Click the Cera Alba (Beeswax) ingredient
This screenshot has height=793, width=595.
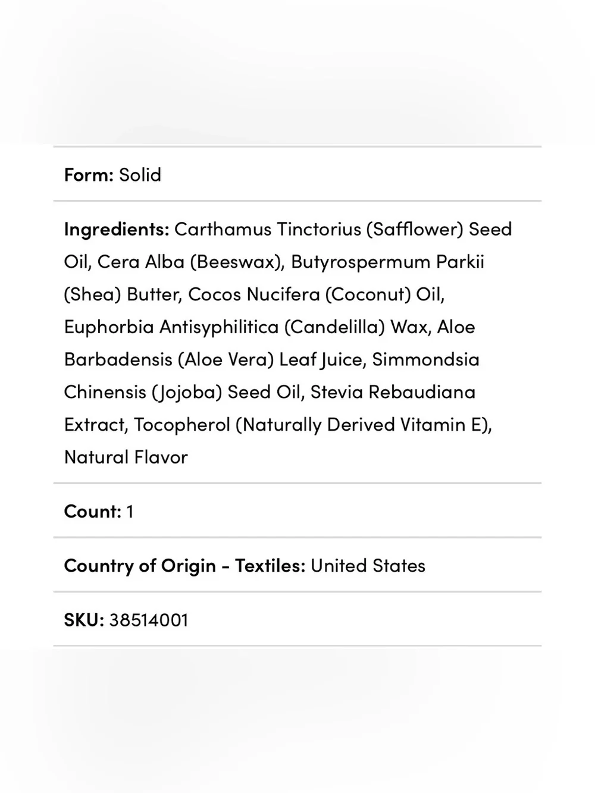coord(190,262)
